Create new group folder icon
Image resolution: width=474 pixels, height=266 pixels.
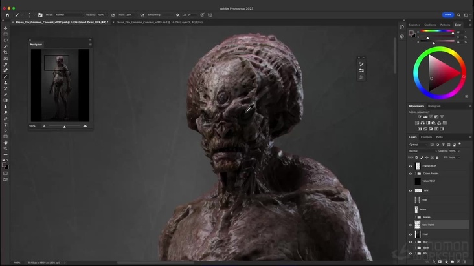point(452,261)
